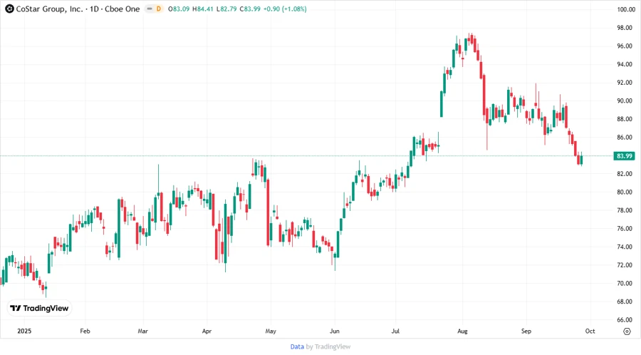
Task: Click the CoStar Group logo icon
Action: (9, 9)
